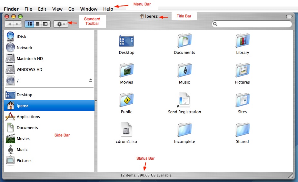The width and height of the screenshot is (298, 182).
Task: Click the sidebar divider handle
Action: 96,101
